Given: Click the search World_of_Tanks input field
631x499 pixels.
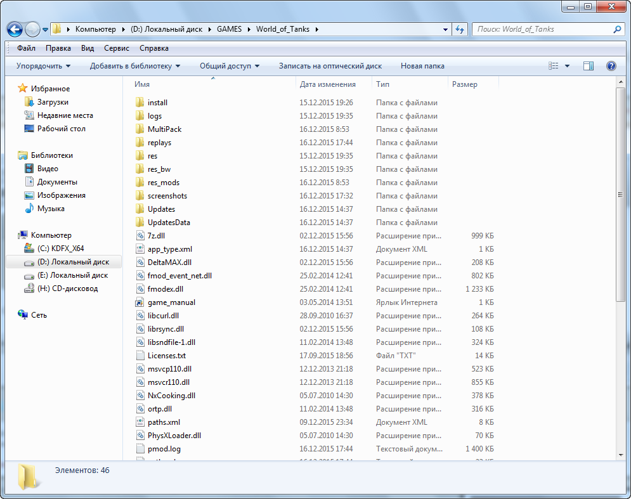Looking at the screenshot, I should coord(542,29).
